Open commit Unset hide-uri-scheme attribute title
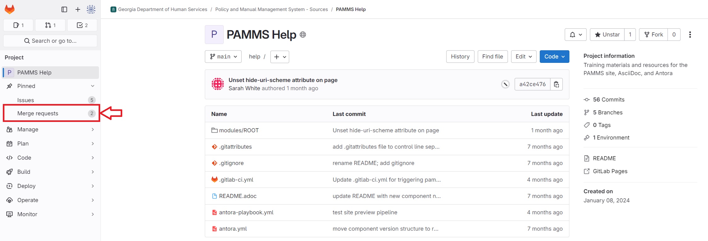The height and width of the screenshot is (241, 708). click(x=283, y=80)
